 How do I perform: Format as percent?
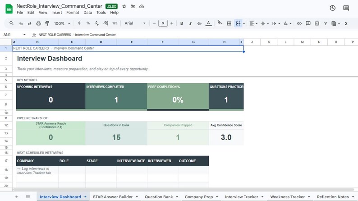pyautogui.click(x=88, y=23)
